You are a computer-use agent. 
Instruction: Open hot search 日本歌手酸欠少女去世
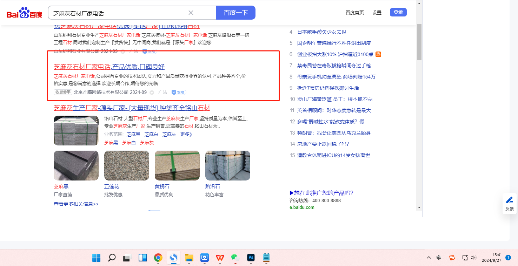click(x=322, y=32)
